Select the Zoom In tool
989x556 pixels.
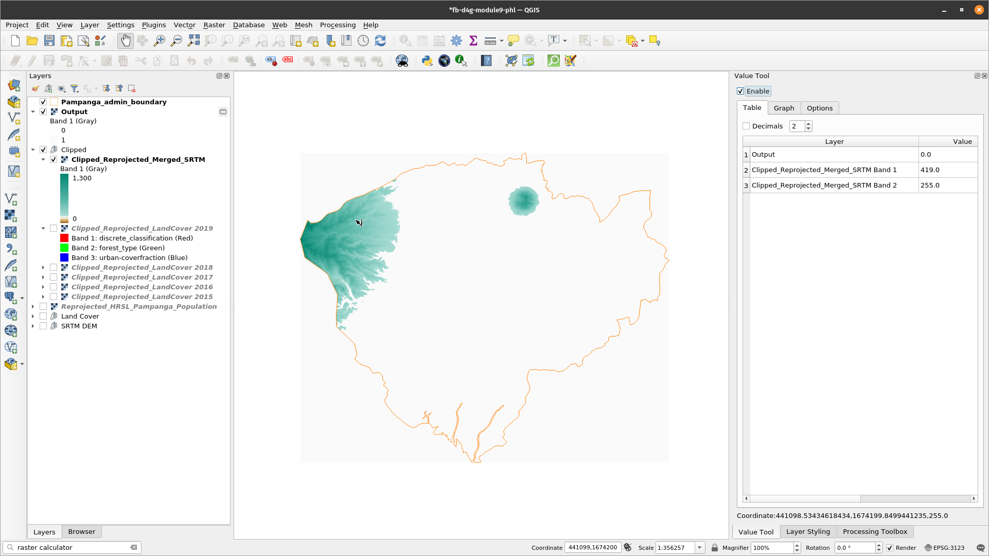(160, 41)
